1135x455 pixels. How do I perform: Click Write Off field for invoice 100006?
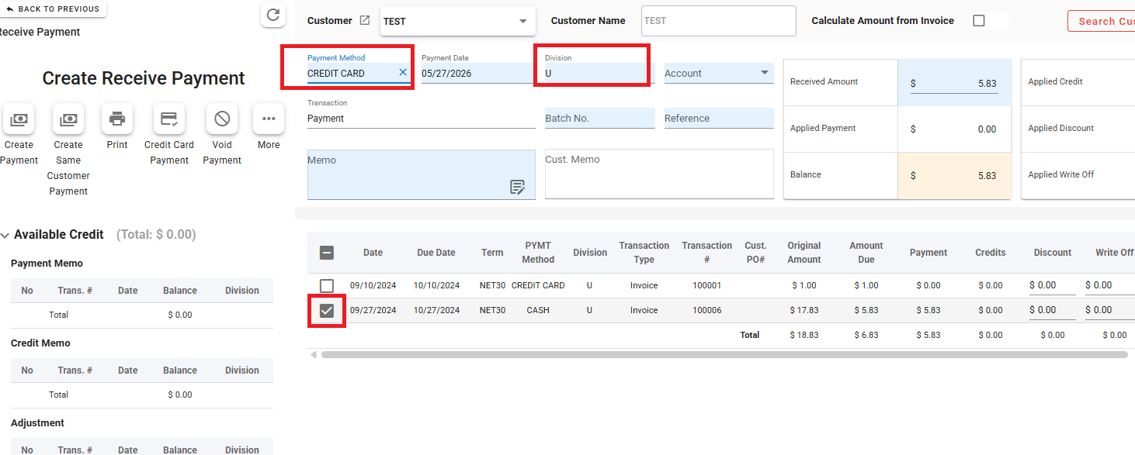coord(1109,310)
